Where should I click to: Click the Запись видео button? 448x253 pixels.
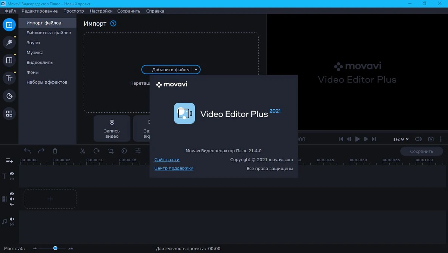pyautogui.click(x=112, y=128)
